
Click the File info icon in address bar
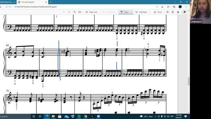(x=7, y=7)
